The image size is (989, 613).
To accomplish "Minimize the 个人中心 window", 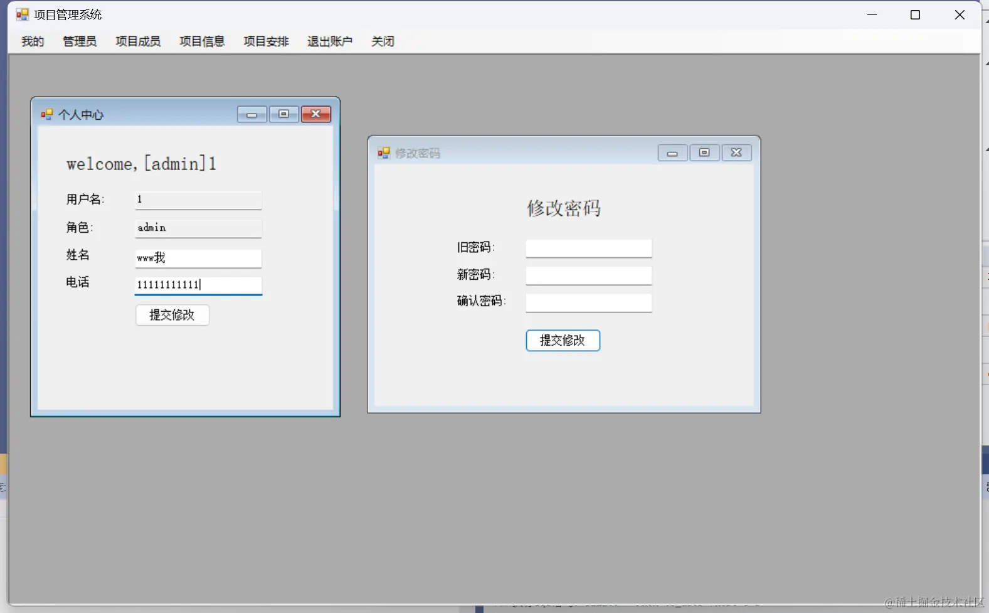I will pos(252,114).
